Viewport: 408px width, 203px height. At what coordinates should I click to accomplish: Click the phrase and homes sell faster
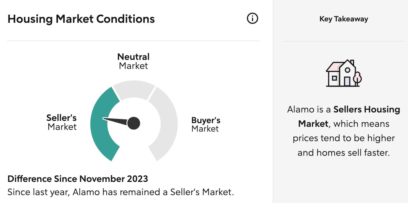[x=343, y=153]
